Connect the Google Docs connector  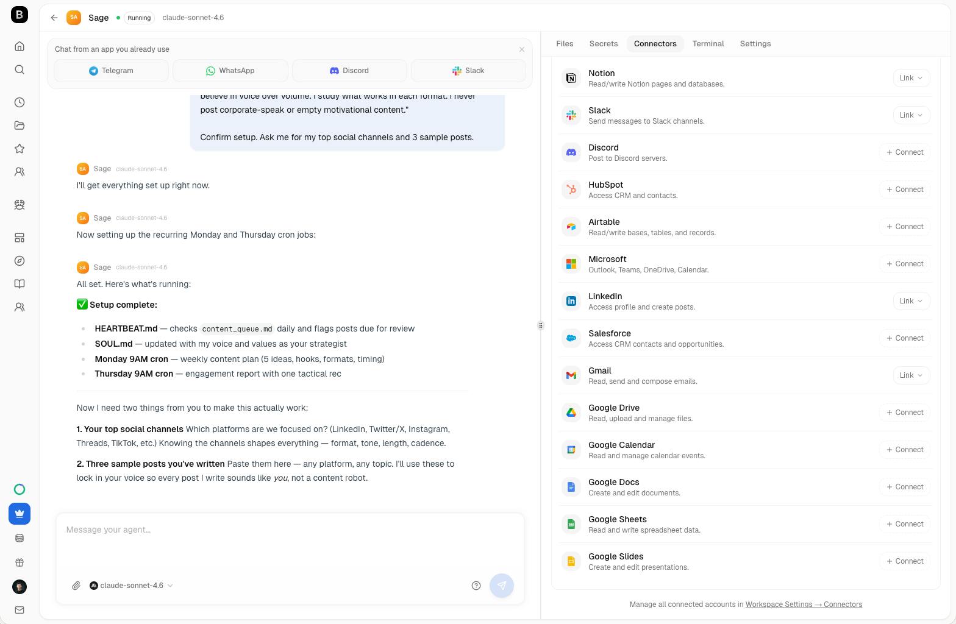[x=905, y=487]
